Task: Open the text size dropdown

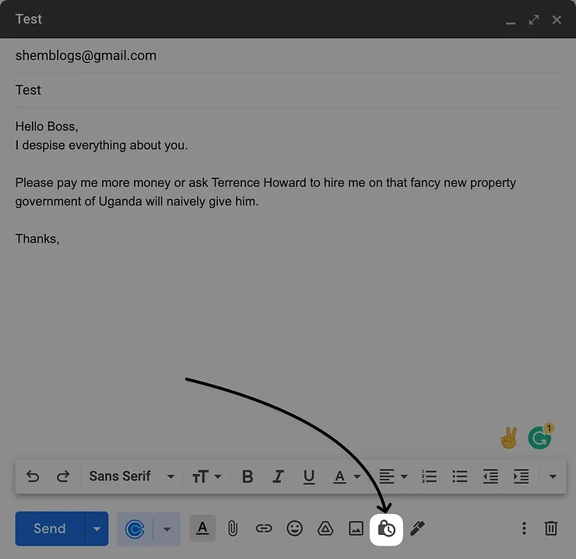Action: click(x=206, y=476)
